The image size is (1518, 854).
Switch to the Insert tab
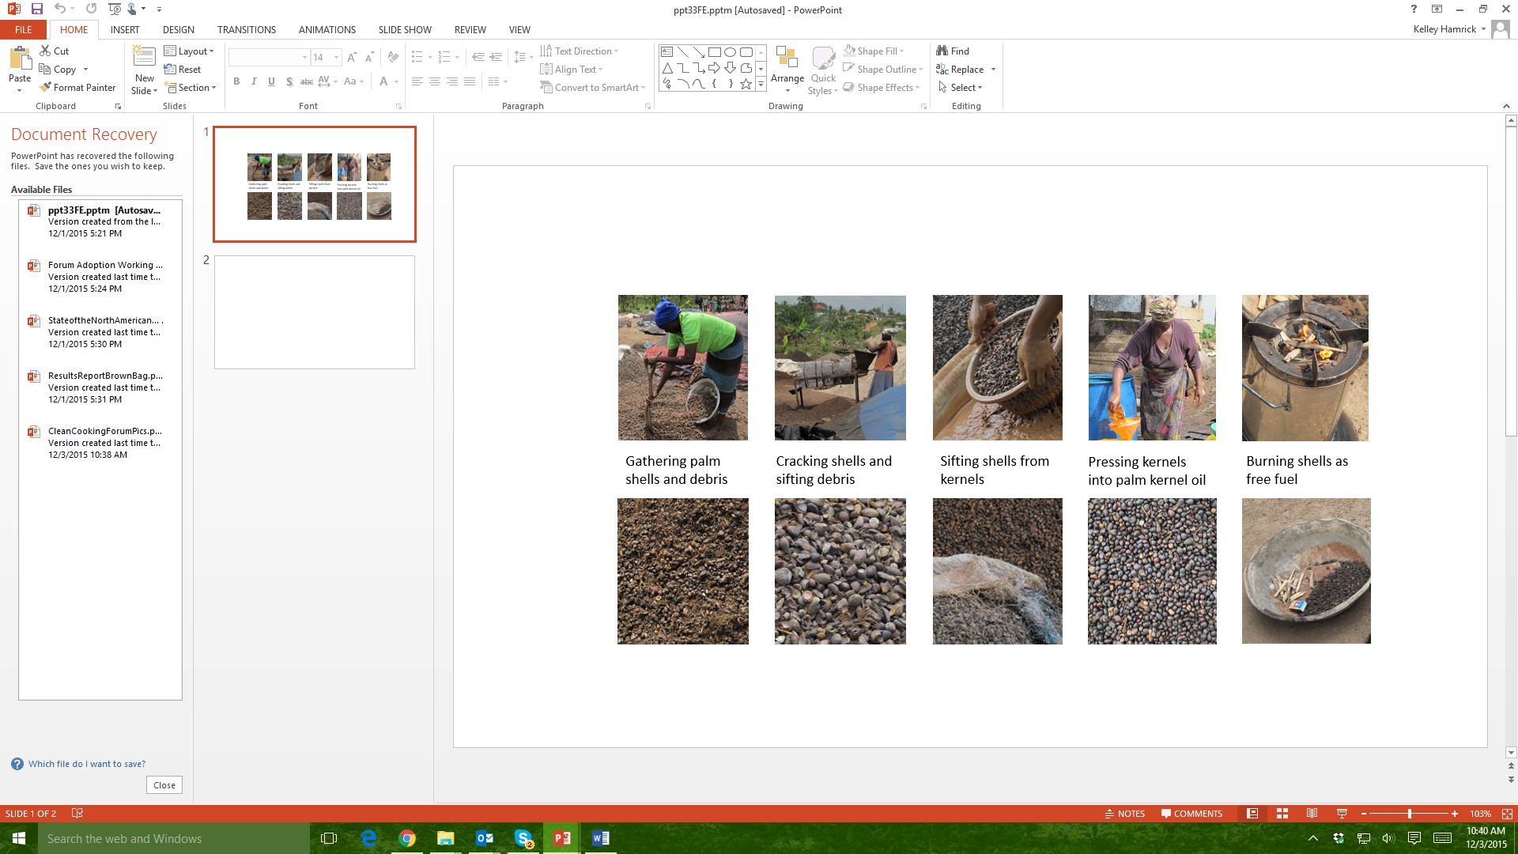tap(125, 29)
